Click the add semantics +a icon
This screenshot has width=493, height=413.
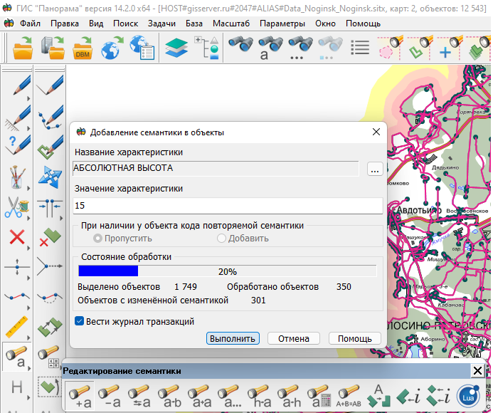pyautogui.click(x=80, y=394)
